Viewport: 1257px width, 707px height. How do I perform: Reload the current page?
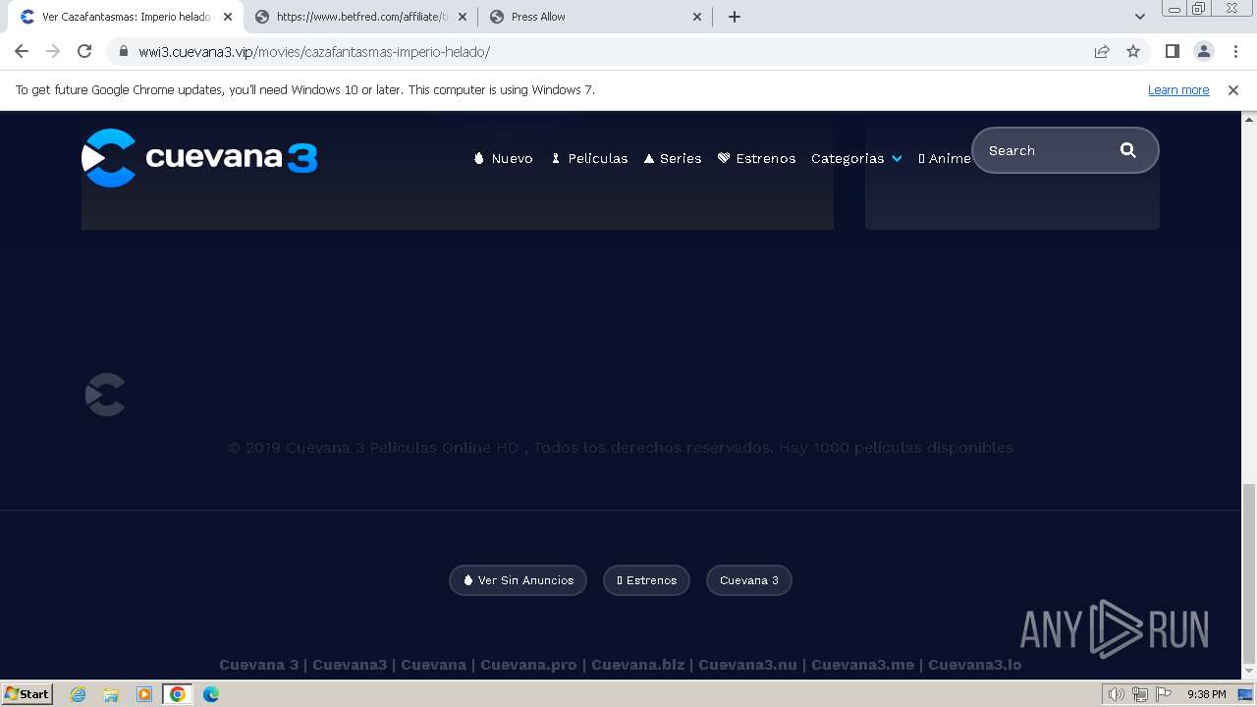tap(84, 51)
